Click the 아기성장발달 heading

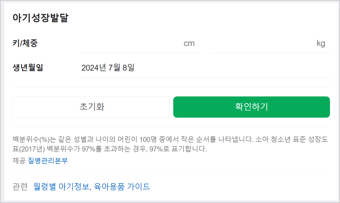pos(40,18)
